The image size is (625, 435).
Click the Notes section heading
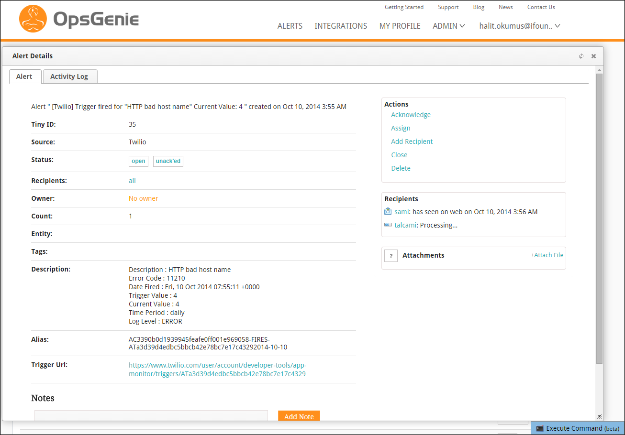tap(43, 398)
